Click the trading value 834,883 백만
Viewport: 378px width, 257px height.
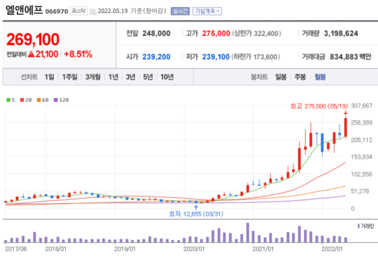point(351,57)
